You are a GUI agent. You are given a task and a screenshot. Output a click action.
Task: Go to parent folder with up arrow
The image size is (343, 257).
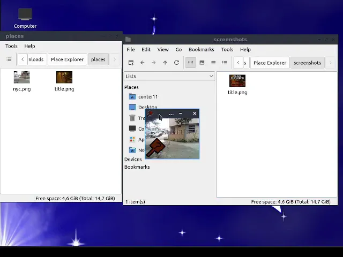(165, 63)
